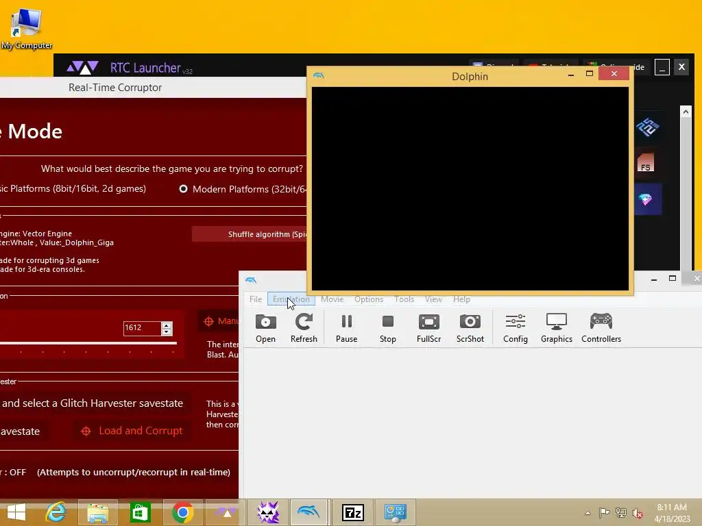Open the Movie menu in Dolphin

point(332,299)
